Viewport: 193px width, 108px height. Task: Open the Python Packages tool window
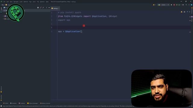33,103
